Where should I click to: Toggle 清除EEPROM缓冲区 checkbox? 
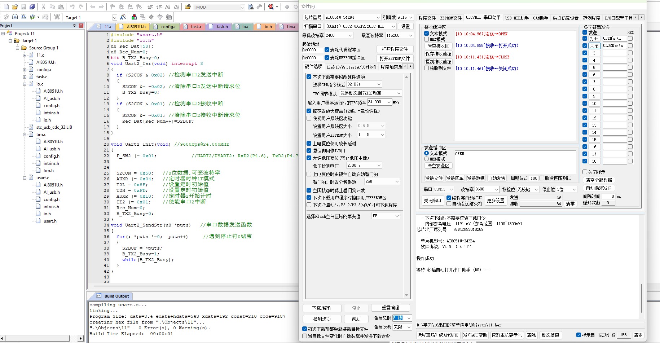click(x=327, y=58)
